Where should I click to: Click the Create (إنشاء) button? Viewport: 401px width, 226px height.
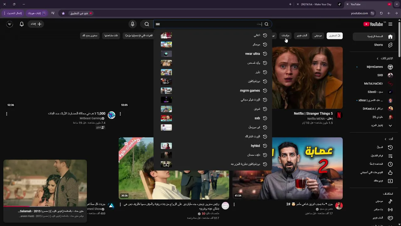[x=36, y=24]
